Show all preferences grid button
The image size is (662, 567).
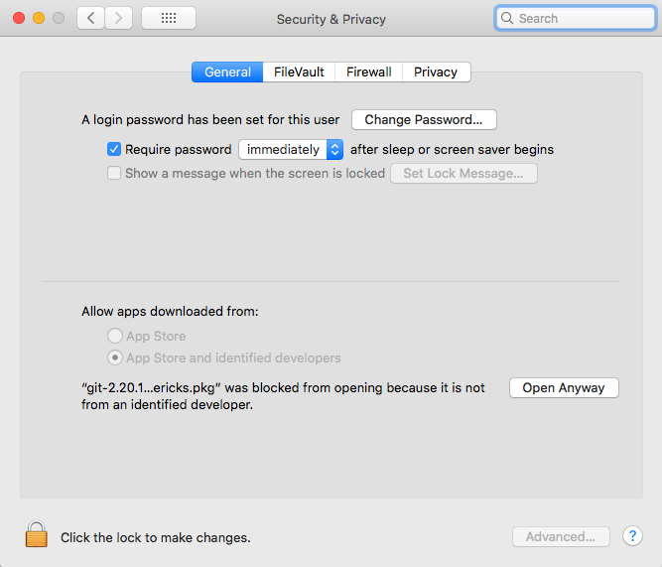168,18
